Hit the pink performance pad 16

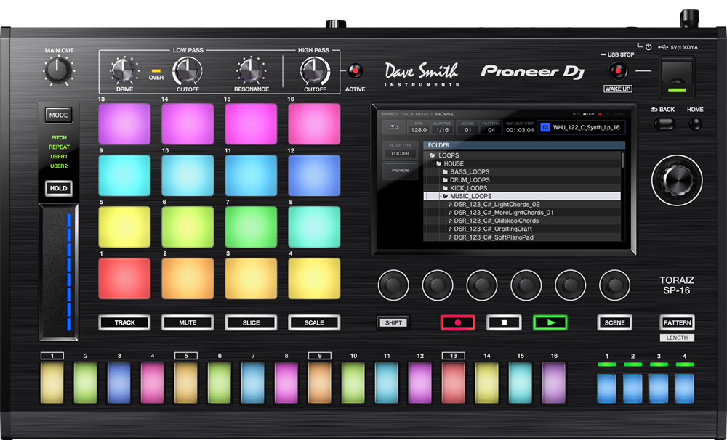point(314,124)
